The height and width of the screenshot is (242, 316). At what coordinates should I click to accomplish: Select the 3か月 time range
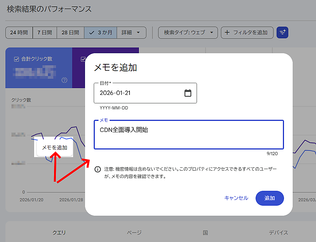[x=100, y=32]
